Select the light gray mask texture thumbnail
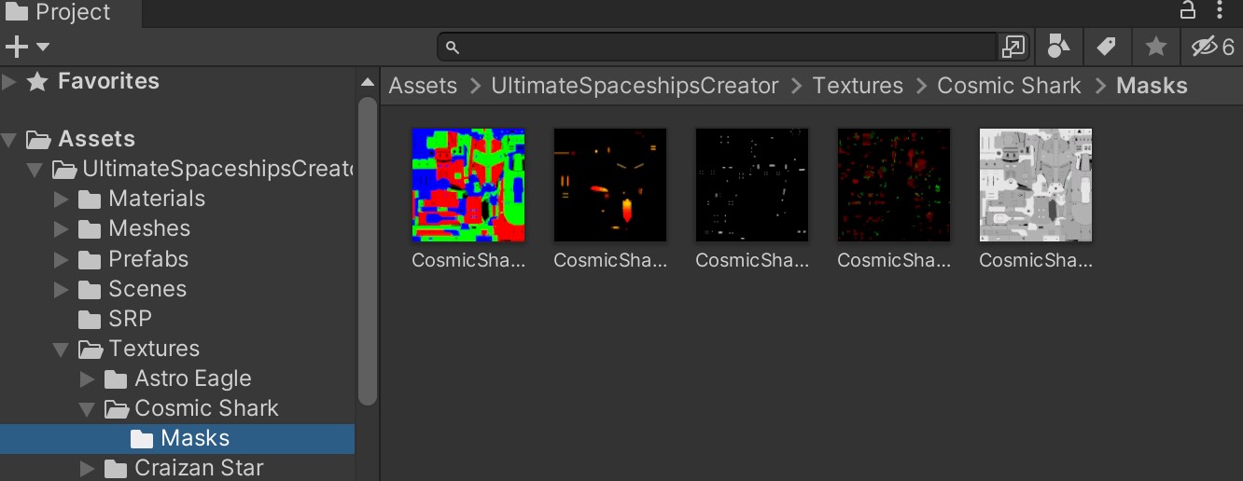 point(1035,185)
